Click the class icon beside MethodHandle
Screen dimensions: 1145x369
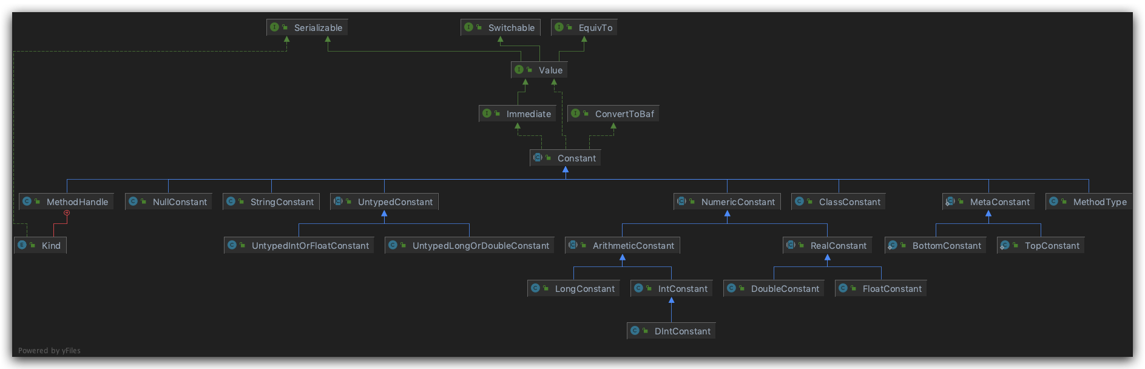coord(27,201)
